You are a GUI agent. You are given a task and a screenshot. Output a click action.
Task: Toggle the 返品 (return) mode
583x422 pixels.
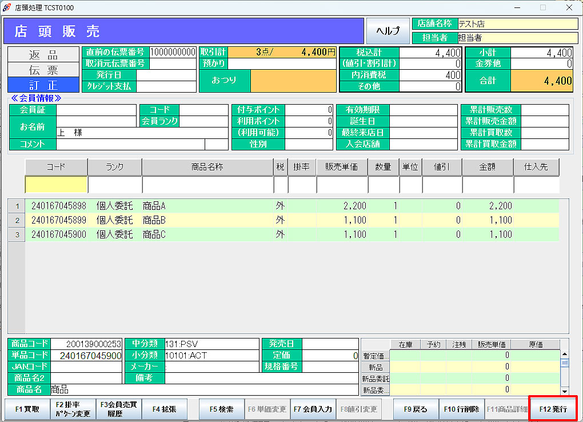click(43, 55)
